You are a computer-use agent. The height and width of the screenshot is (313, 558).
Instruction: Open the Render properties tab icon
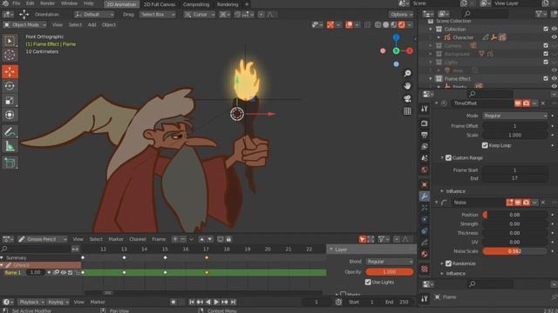pyautogui.click(x=425, y=123)
